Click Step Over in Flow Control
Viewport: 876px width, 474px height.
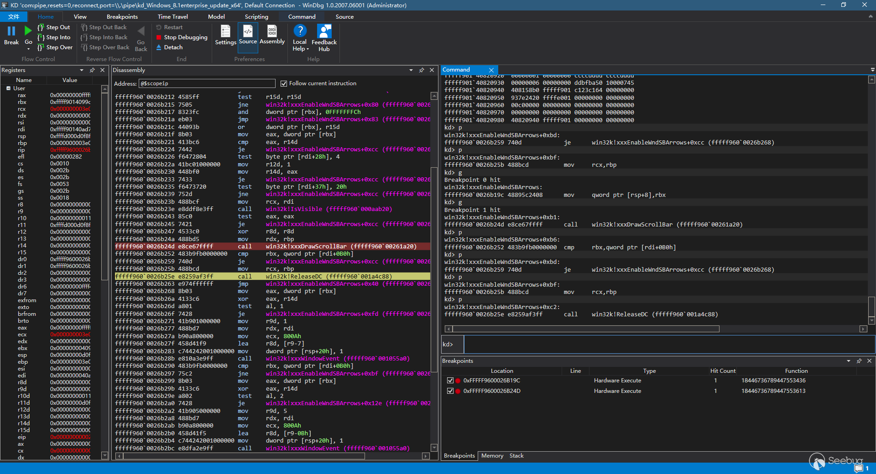point(55,47)
